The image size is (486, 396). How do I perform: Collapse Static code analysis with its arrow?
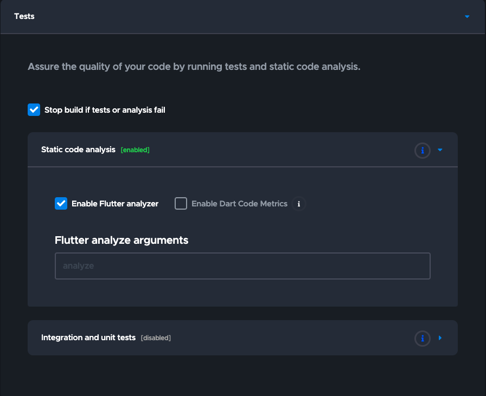point(440,150)
